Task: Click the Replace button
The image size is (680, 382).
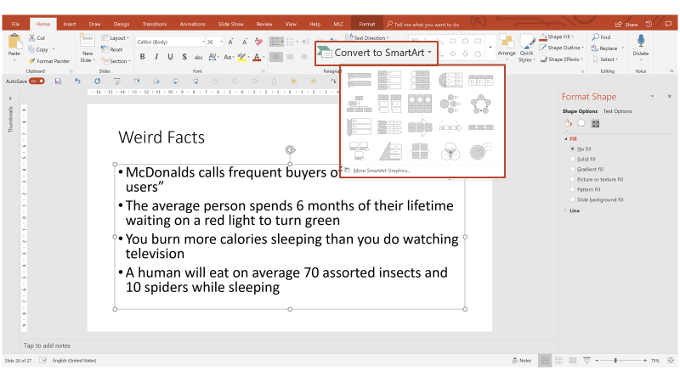Action: pyautogui.click(x=607, y=48)
